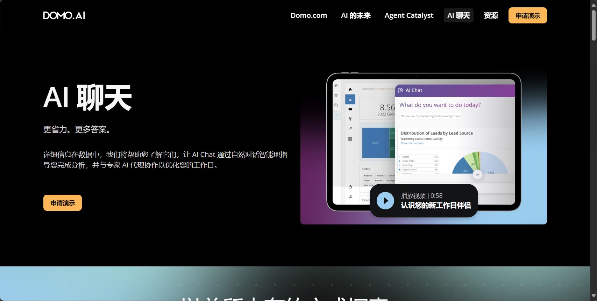Click the page vertical scrollbar thumb
The width and height of the screenshot is (597, 301).
[594, 25]
